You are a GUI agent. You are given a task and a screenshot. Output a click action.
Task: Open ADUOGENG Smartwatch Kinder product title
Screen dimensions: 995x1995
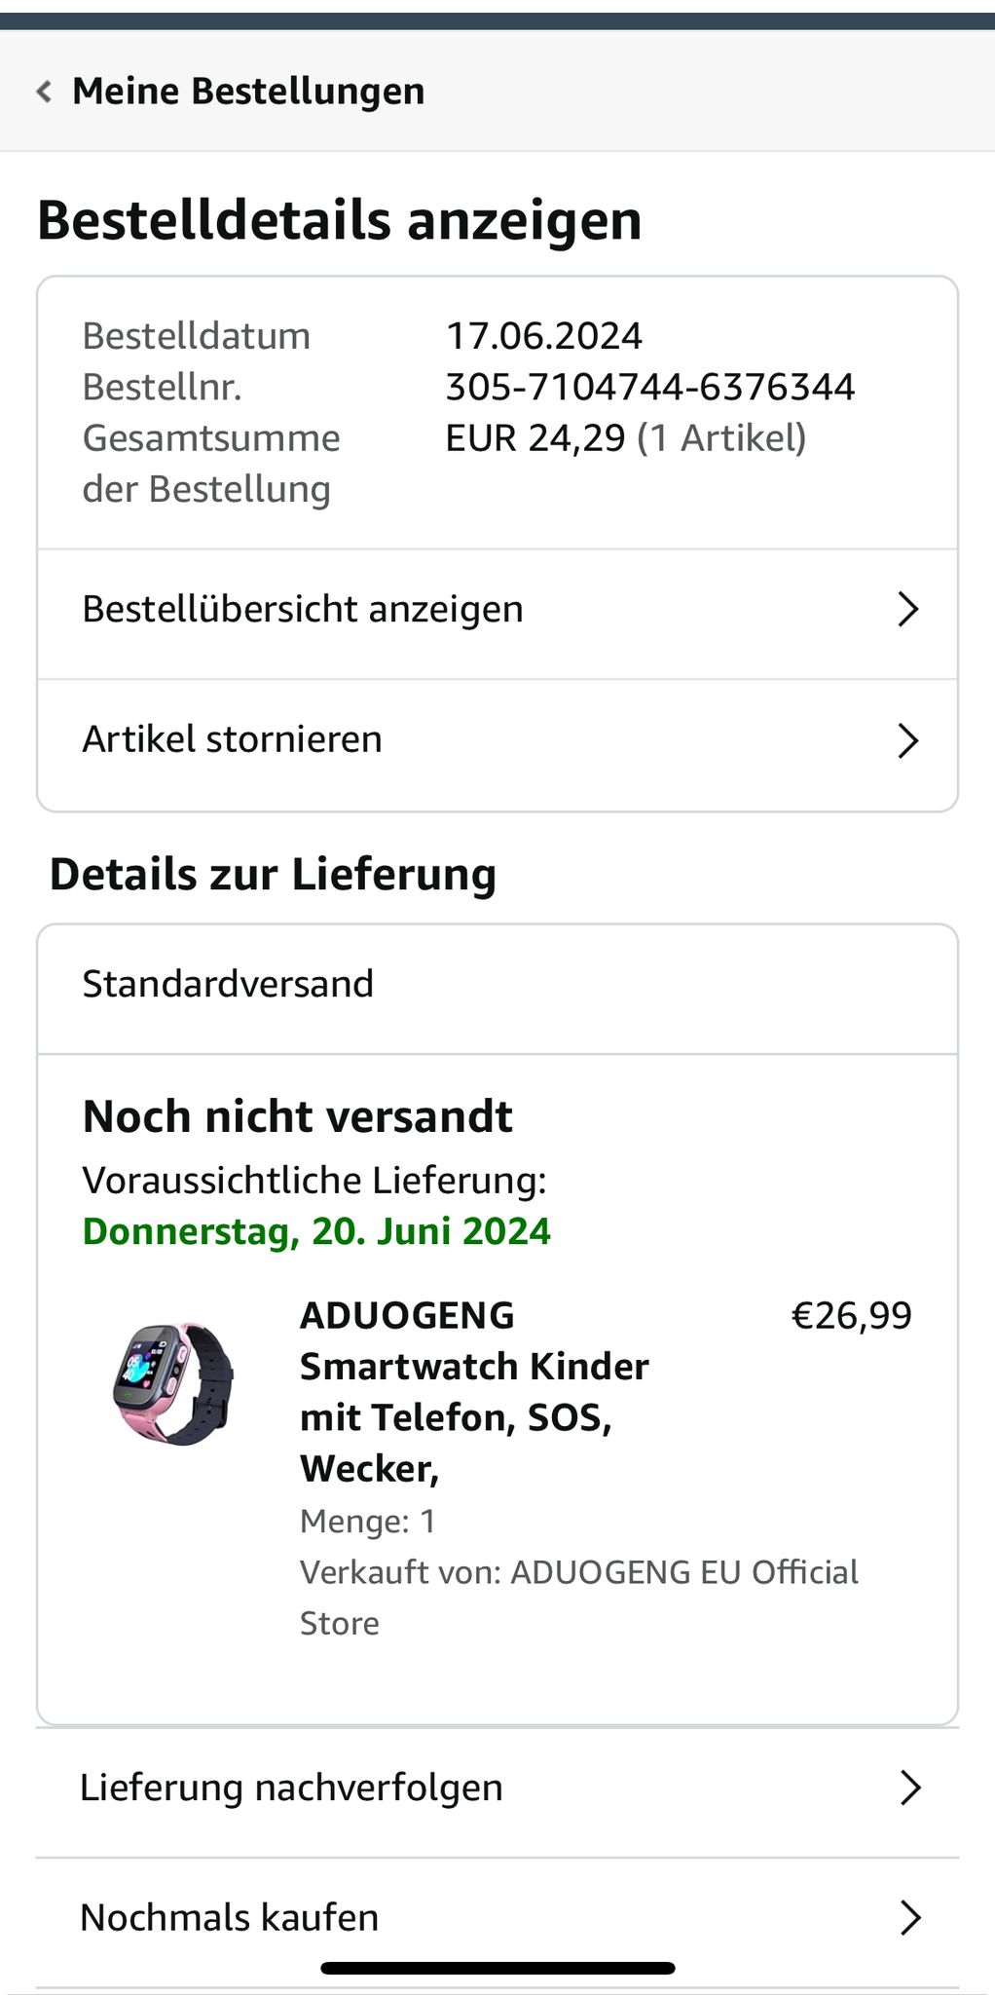[473, 1391]
